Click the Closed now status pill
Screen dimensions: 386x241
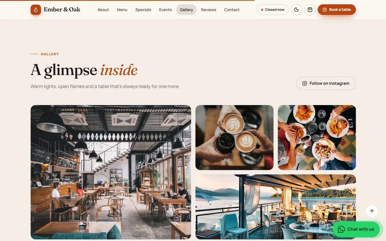[x=273, y=10]
